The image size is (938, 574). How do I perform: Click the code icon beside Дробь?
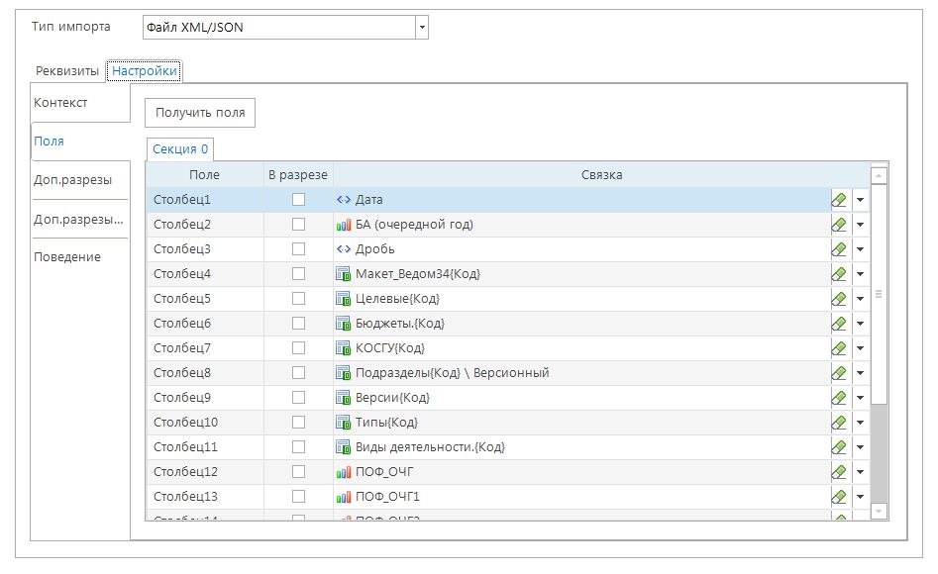[x=344, y=249]
